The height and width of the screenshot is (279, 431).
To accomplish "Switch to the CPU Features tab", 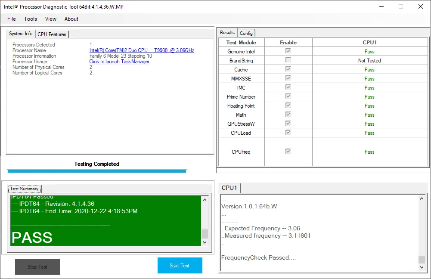I will (52, 34).
